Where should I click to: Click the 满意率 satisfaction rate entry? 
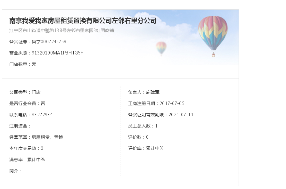27,160
